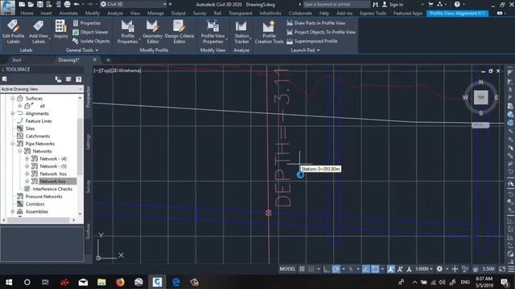Image resolution: width=515 pixels, height=289 pixels.
Task: Click the Civil 3D application menu logo
Action: [x=7, y=7]
